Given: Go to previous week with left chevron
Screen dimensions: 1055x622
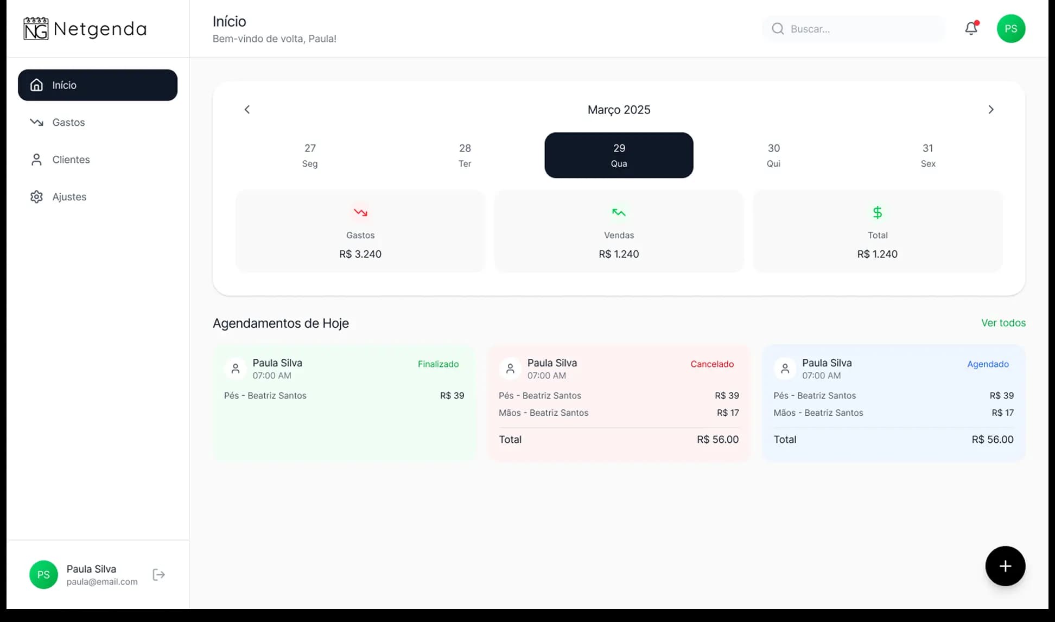Looking at the screenshot, I should pyautogui.click(x=247, y=110).
